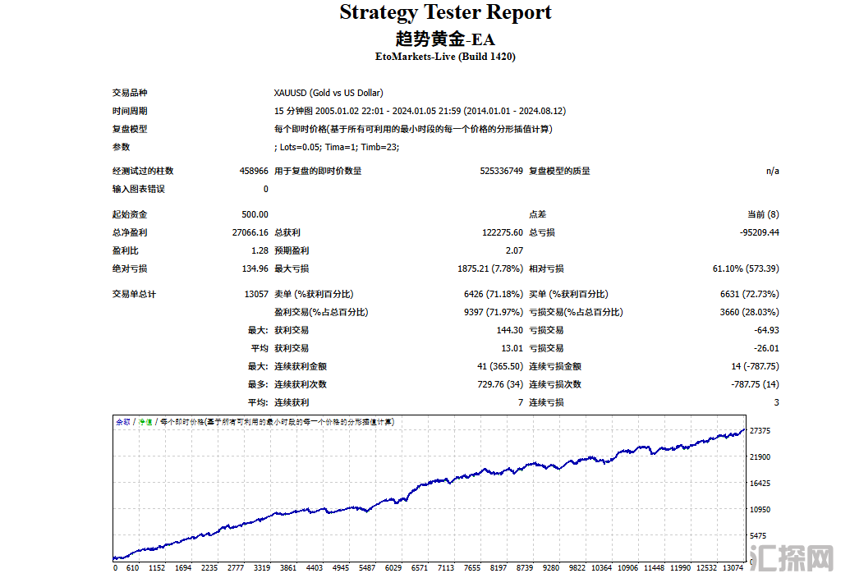Click the 3319 x-axis label

point(262,567)
